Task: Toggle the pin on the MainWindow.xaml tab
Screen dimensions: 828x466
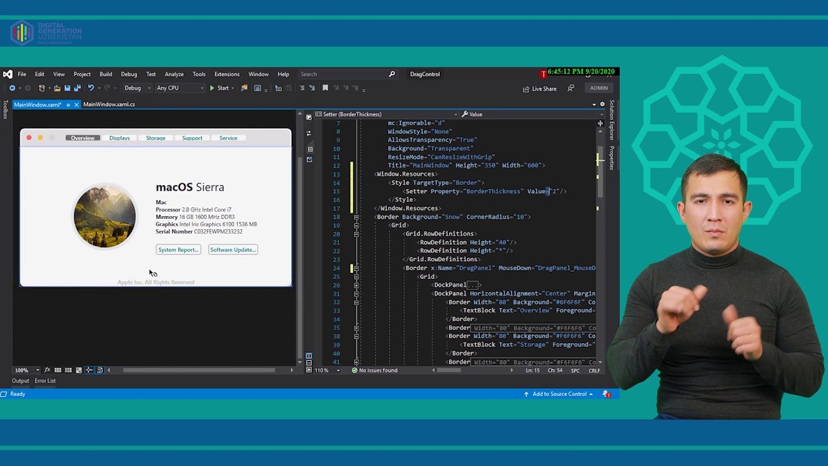Action: tap(68, 104)
